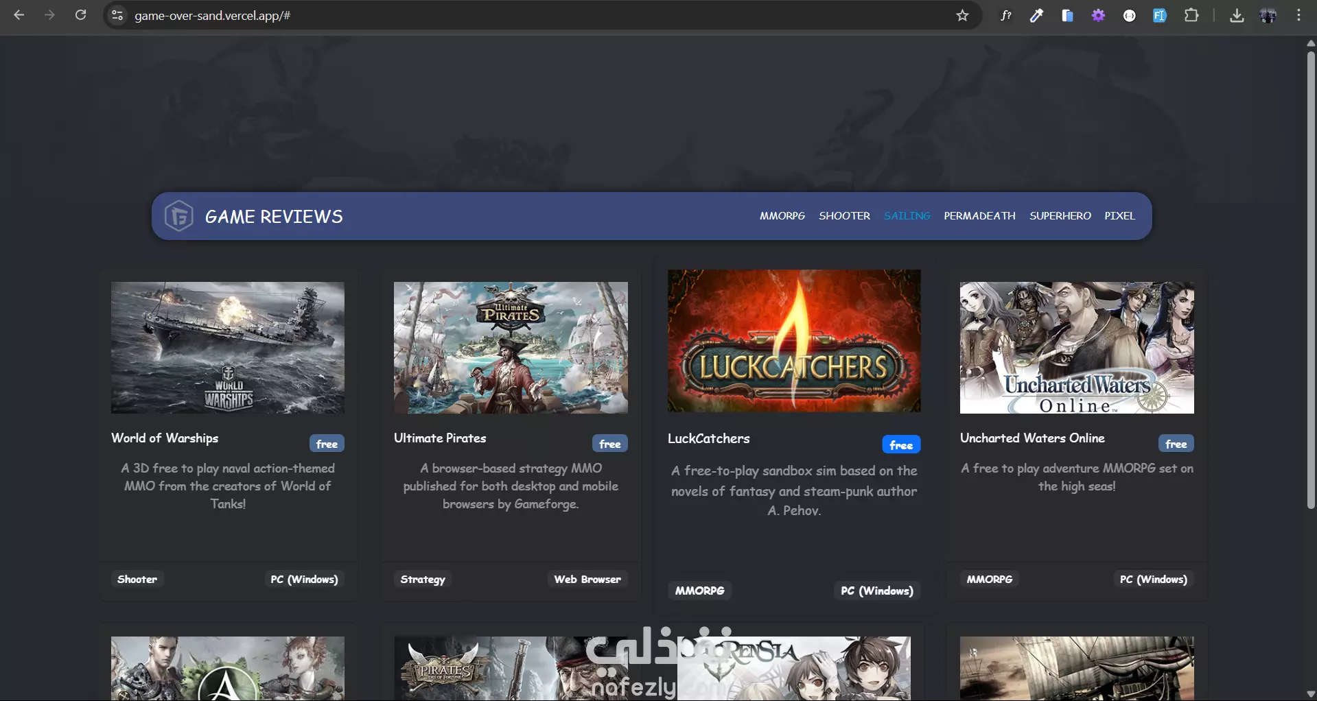The width and height of the screenshot is (1317, 701).
Task: Open browser downloads icon
Action: tap(1237, 15)
